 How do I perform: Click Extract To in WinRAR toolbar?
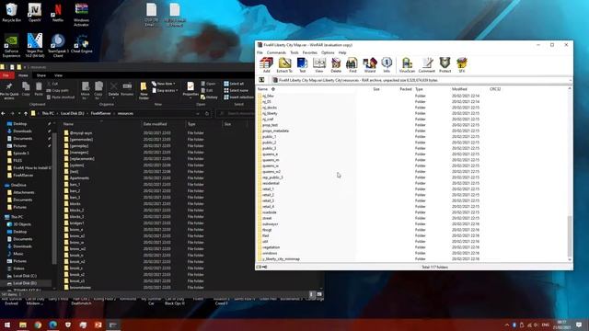click(x=284, y=64)
